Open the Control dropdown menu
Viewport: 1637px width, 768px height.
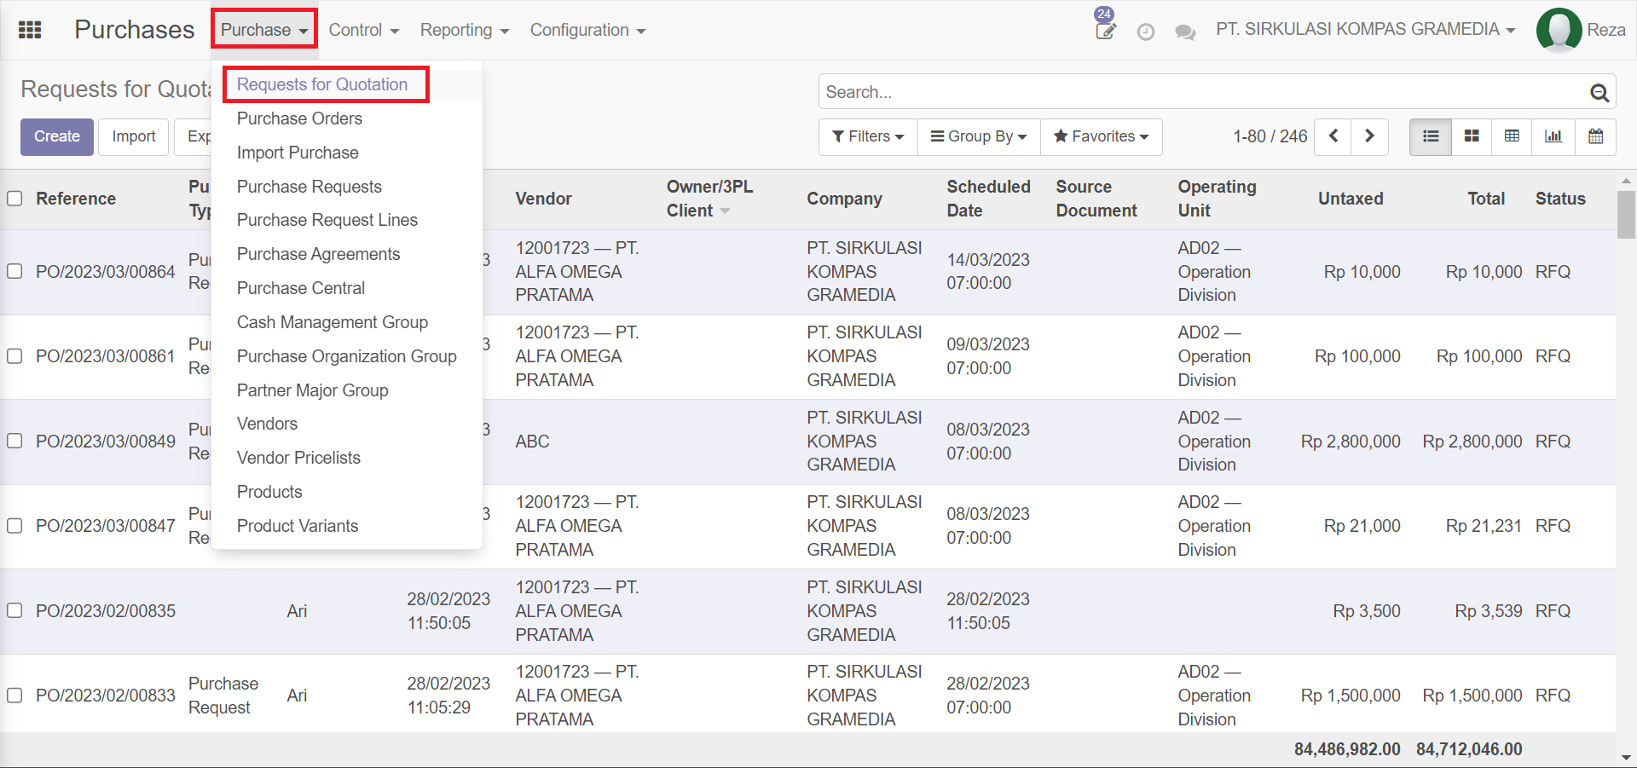point(364,30)
